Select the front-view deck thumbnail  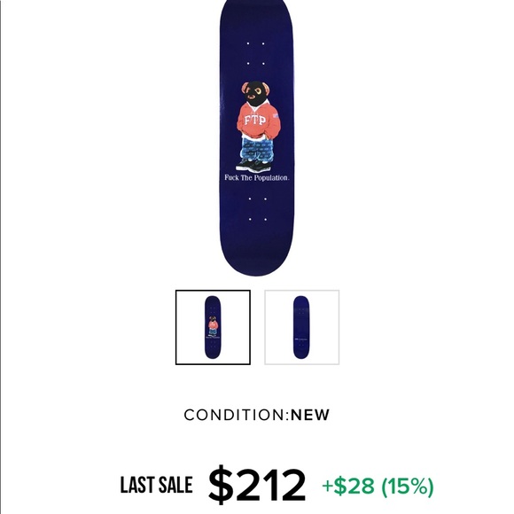coord(213,327)
